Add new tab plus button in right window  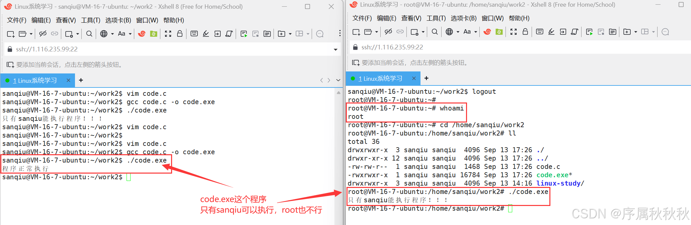[x=426, y=78]
